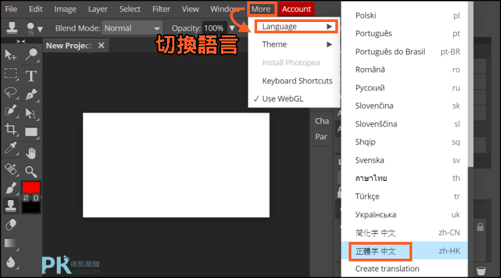
Task: Select the Eraser tool
Action: [x=11, y=225]
